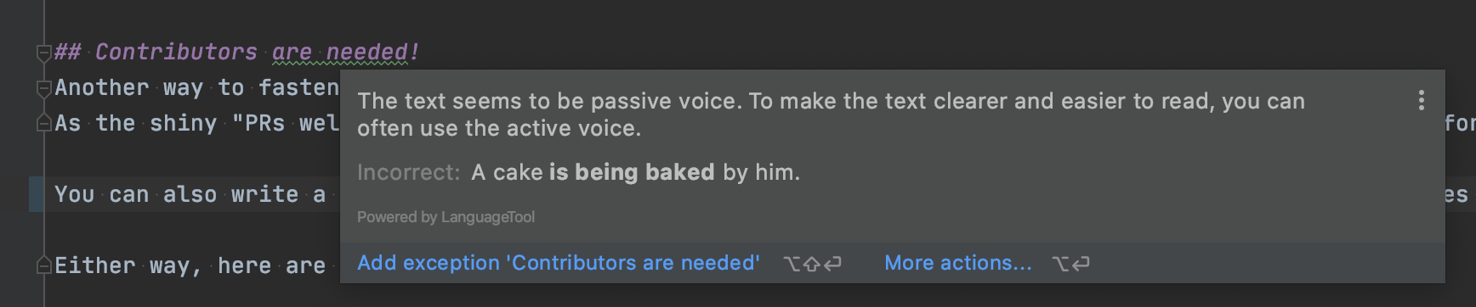Open the three-dot options menu in tooltip

[1421, 101]
